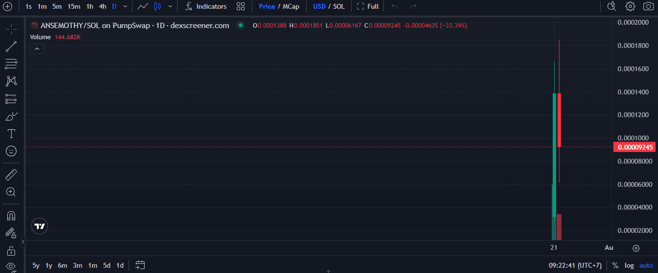
Task: Toggle magnet snapping mode
Action: 11,215
